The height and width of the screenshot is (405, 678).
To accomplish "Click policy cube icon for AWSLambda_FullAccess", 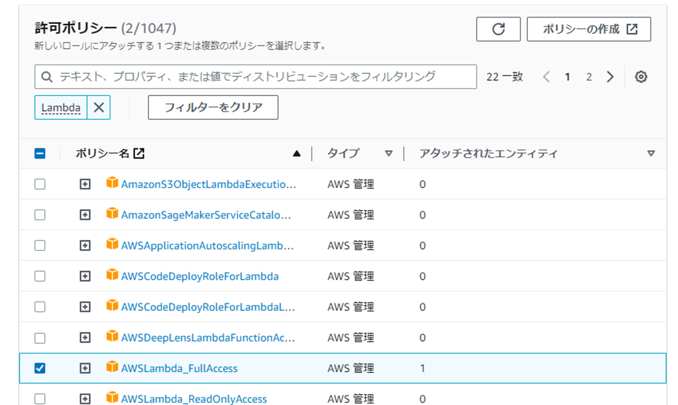I will click(x=112, y=367).
